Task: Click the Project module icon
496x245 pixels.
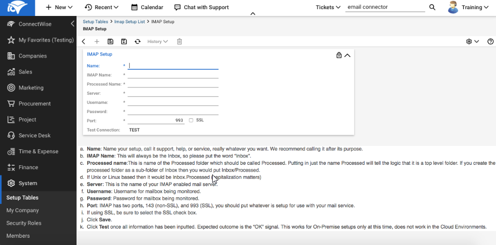Action: [x=11, y=119]
